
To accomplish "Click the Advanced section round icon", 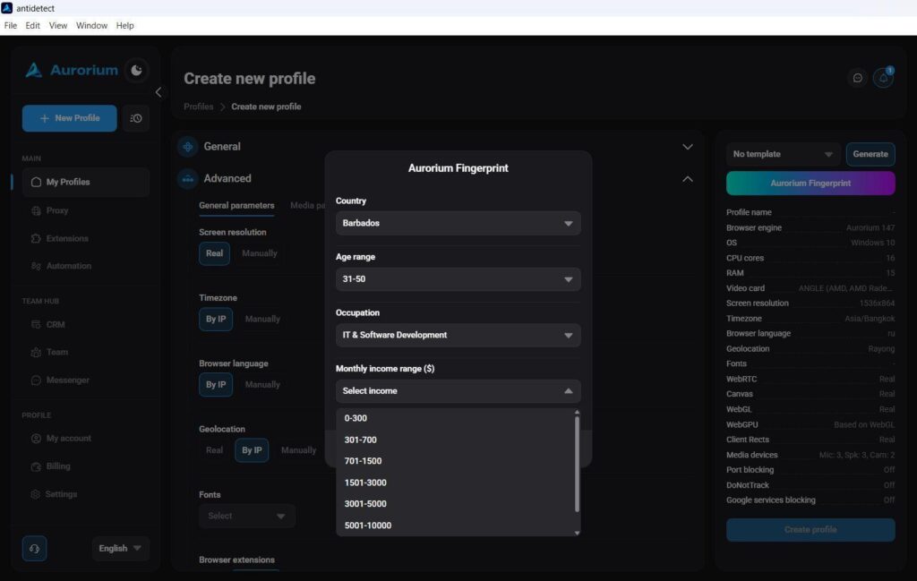I will click(x=188, y=179).
